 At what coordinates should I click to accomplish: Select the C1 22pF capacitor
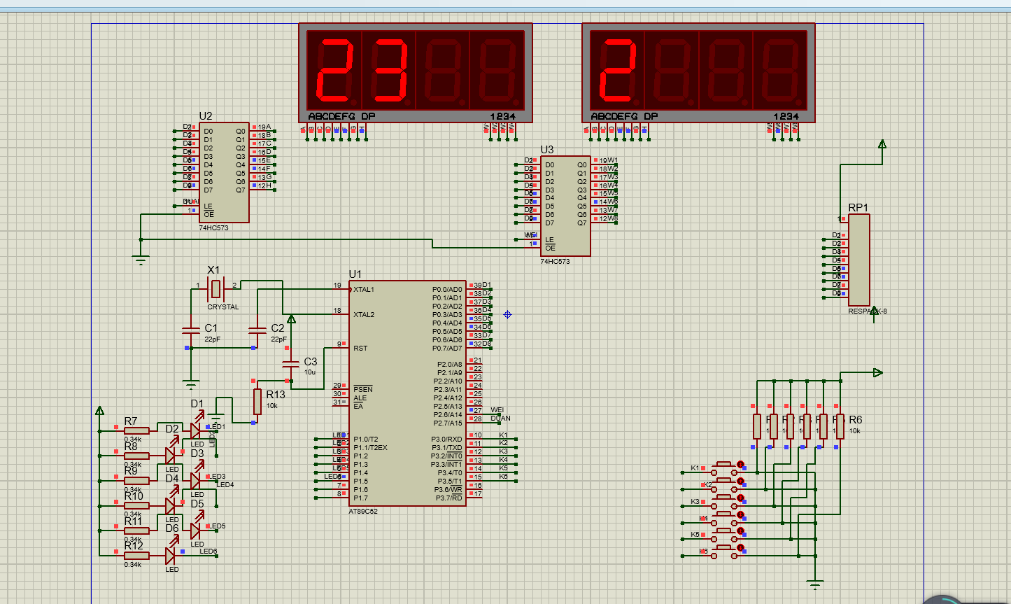point(190,329)
